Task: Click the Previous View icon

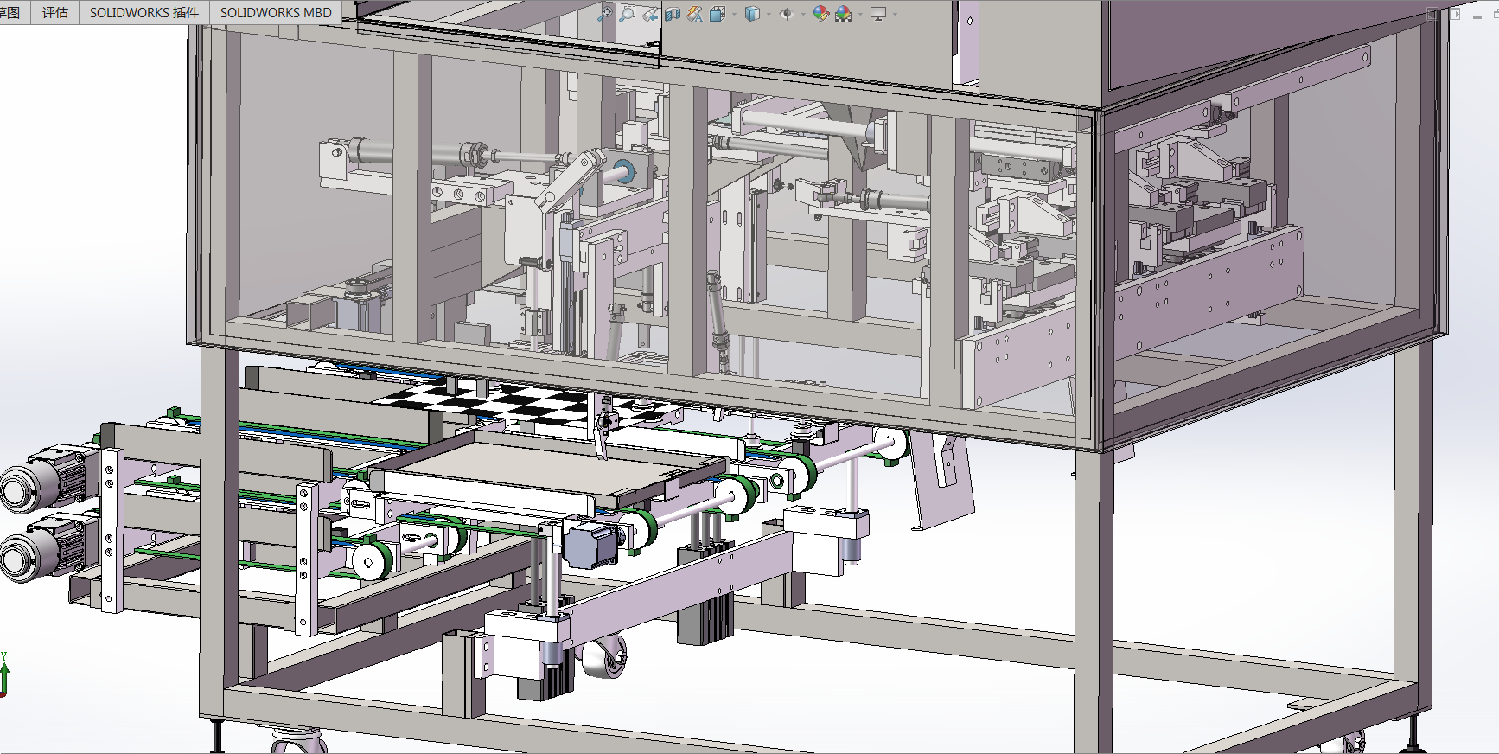Action: pyautogui.click(x=650, y=14)
